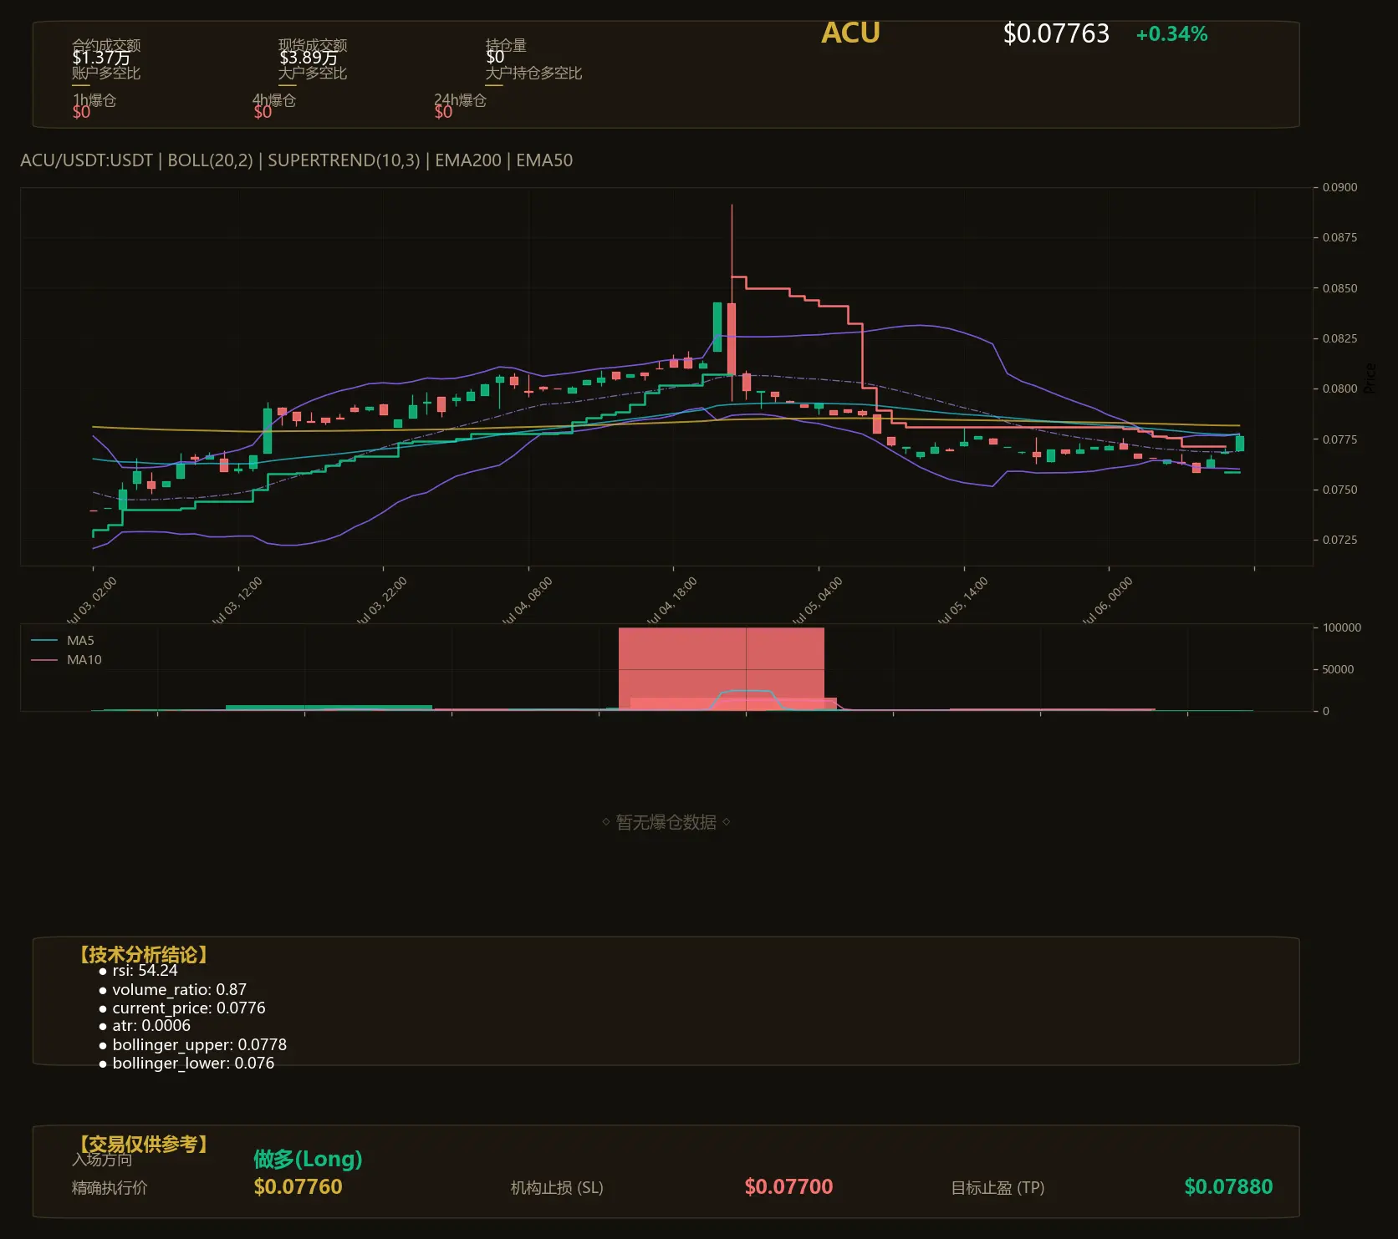Click the Jul 05, 04:00 time axis label
The image size is (1398, 1239).
(818, 601)
